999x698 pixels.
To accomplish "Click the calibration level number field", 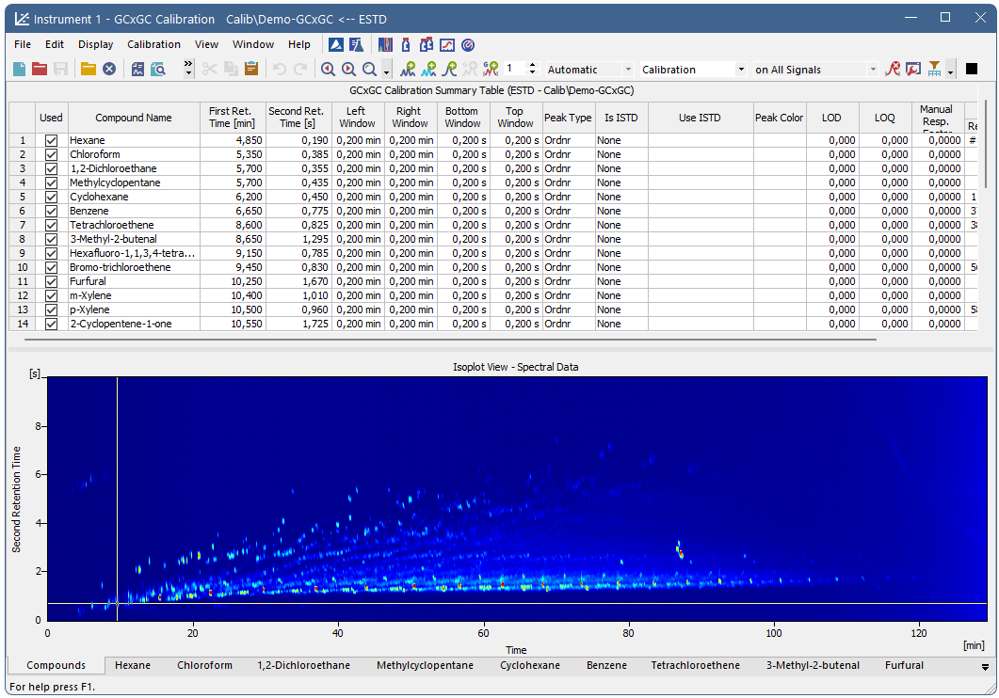I will coord(515,69).
